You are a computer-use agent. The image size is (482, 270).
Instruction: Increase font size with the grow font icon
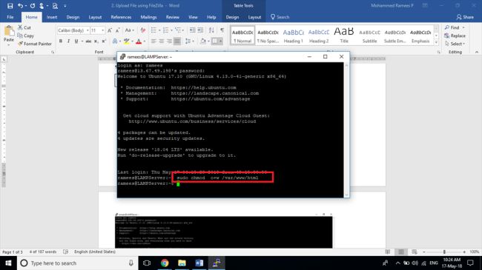tap(110, 30)
